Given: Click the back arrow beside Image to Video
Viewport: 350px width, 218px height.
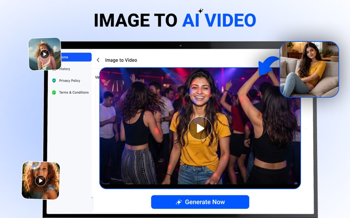Looking at the screenshot, I should coord(98,60).
